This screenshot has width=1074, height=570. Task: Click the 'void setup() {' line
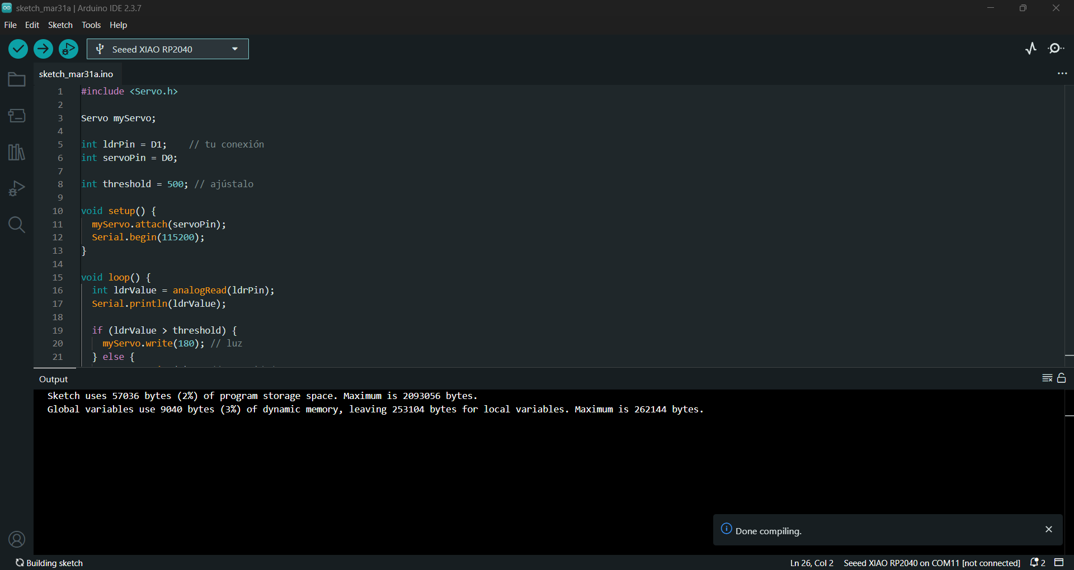pos(119,211)
